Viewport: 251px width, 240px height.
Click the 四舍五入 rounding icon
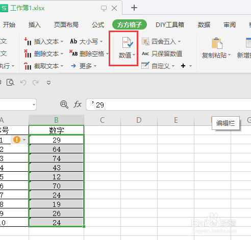(145, 41)
